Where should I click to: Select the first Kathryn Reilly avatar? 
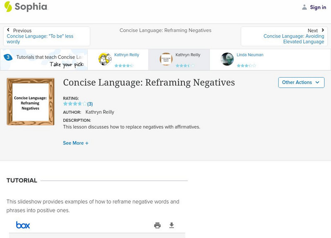[105, 59]
